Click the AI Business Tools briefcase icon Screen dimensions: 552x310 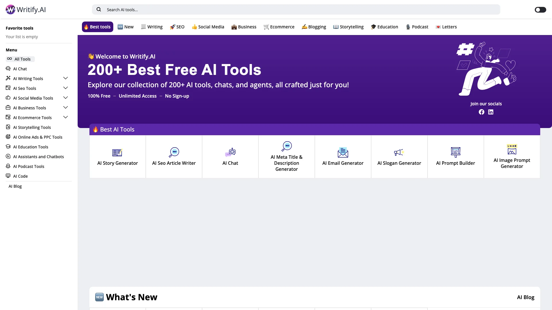click(8, 107)
